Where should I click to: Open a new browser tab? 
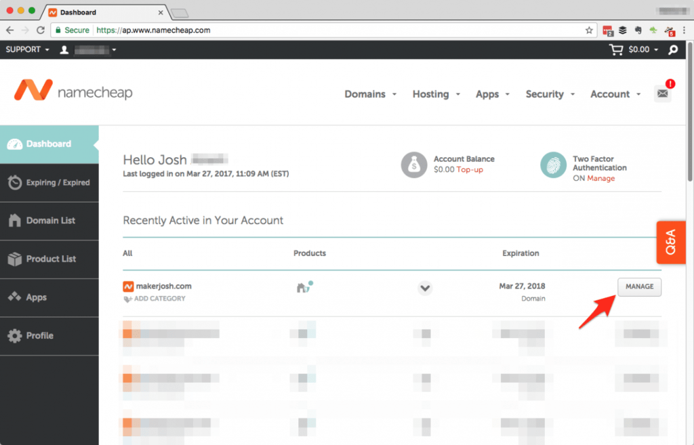[180, 14]
